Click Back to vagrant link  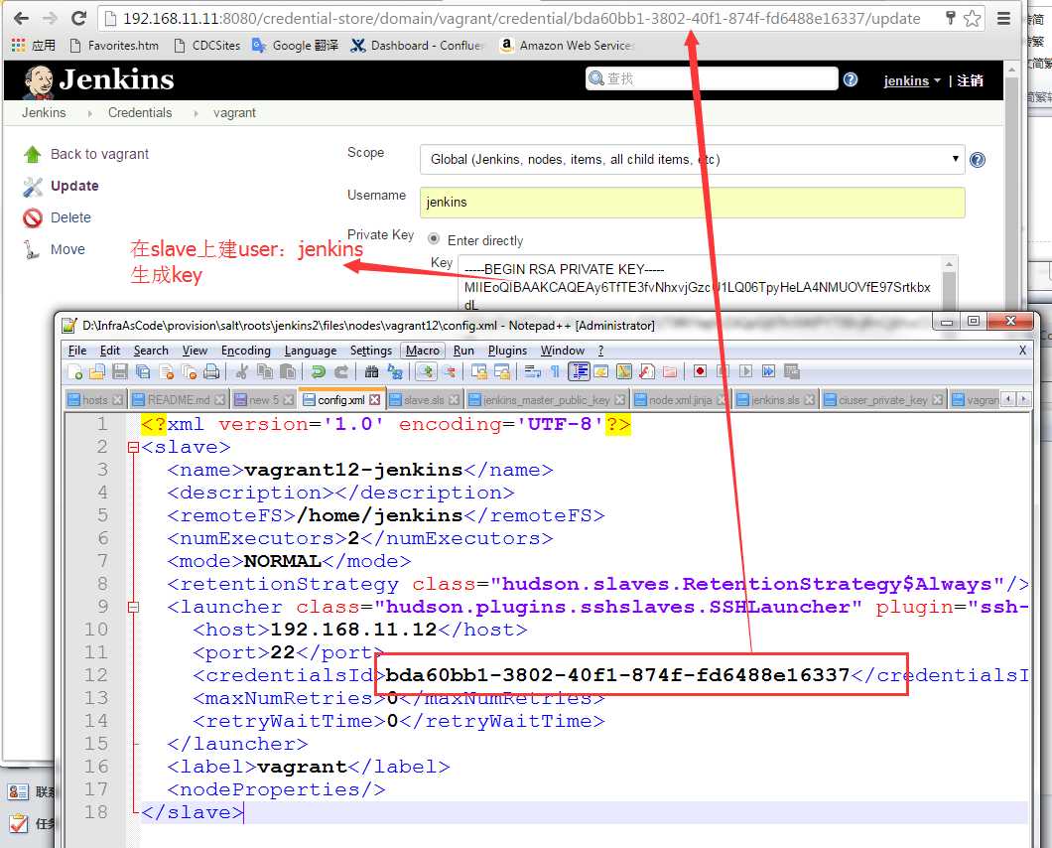(x=99, y=155)
